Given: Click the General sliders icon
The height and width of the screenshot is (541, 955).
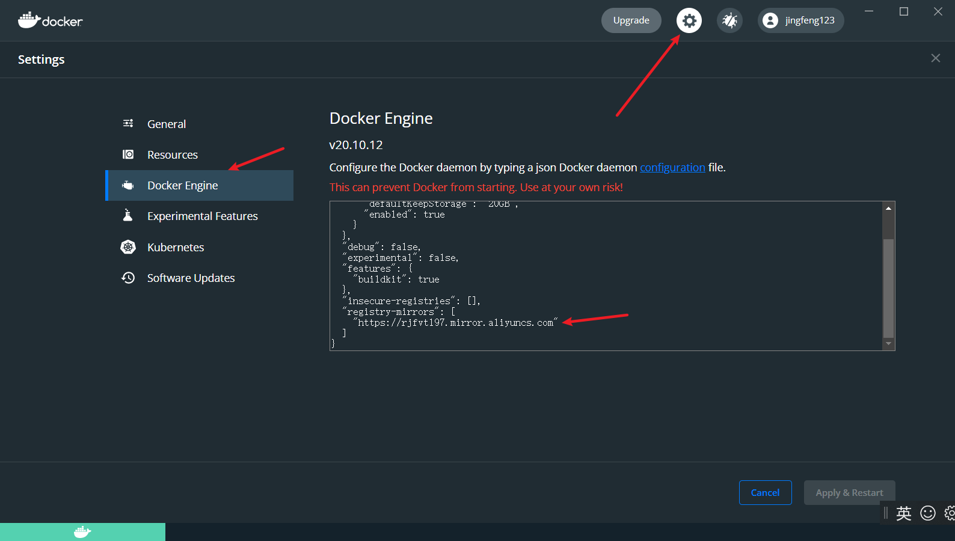Looking at the screenshot, I should (128, 123).
